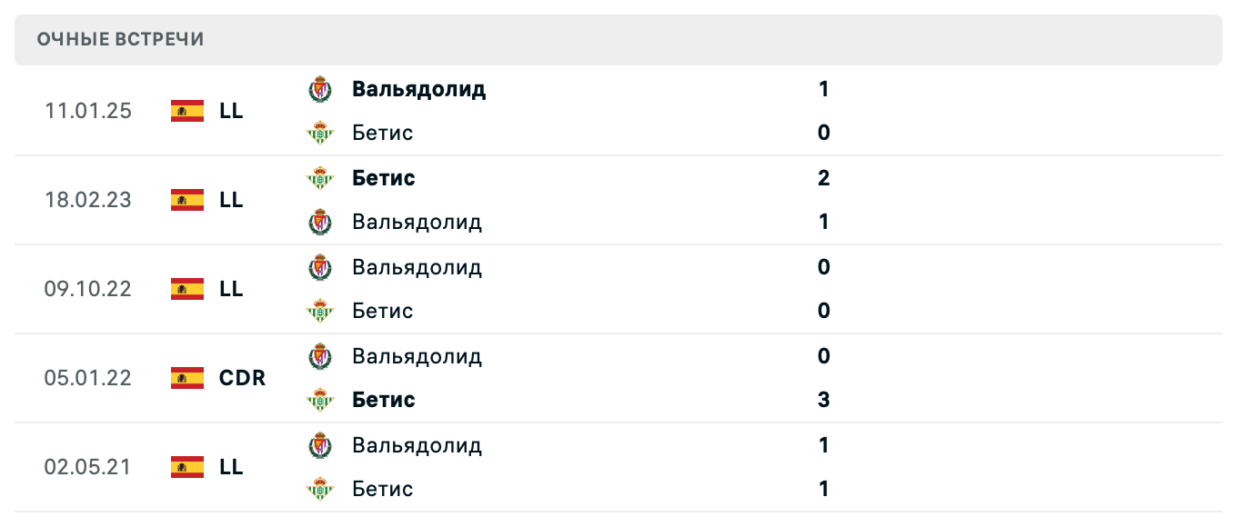Image resolution: width=1237 pixels, height=527 pixels.
Task: Click Betis crest in 18.02.23 match
Action: click(319, 178)
